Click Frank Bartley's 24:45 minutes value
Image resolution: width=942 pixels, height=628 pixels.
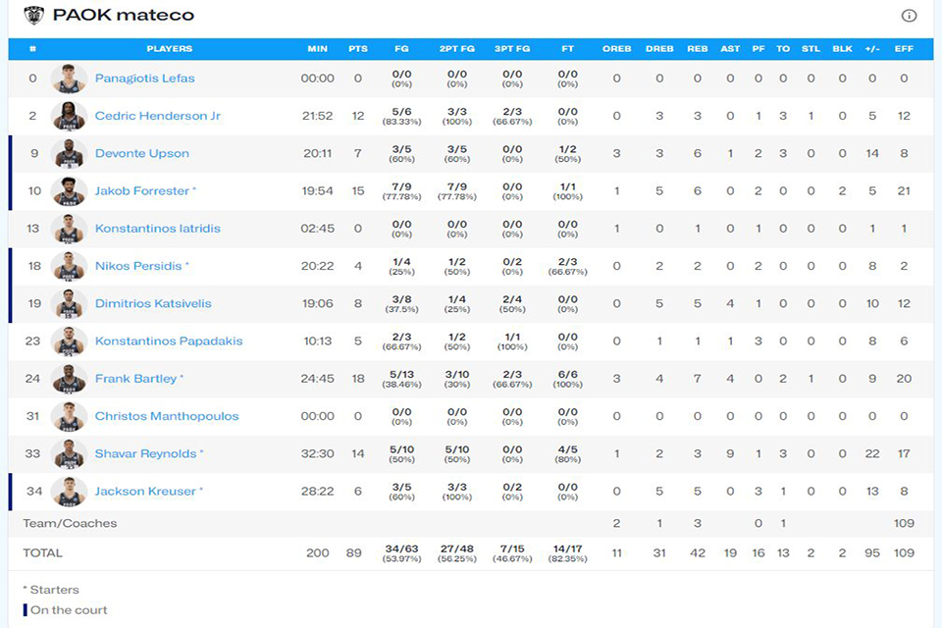point(317,379)
